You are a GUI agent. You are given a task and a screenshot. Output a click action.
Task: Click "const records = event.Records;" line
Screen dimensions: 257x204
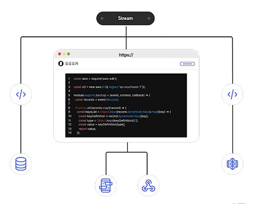tap(97, 100)
